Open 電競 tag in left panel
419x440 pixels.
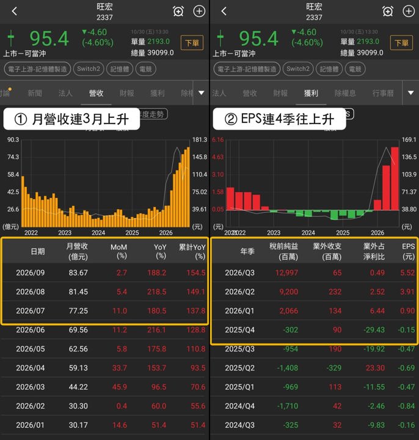tap(145, 69)
